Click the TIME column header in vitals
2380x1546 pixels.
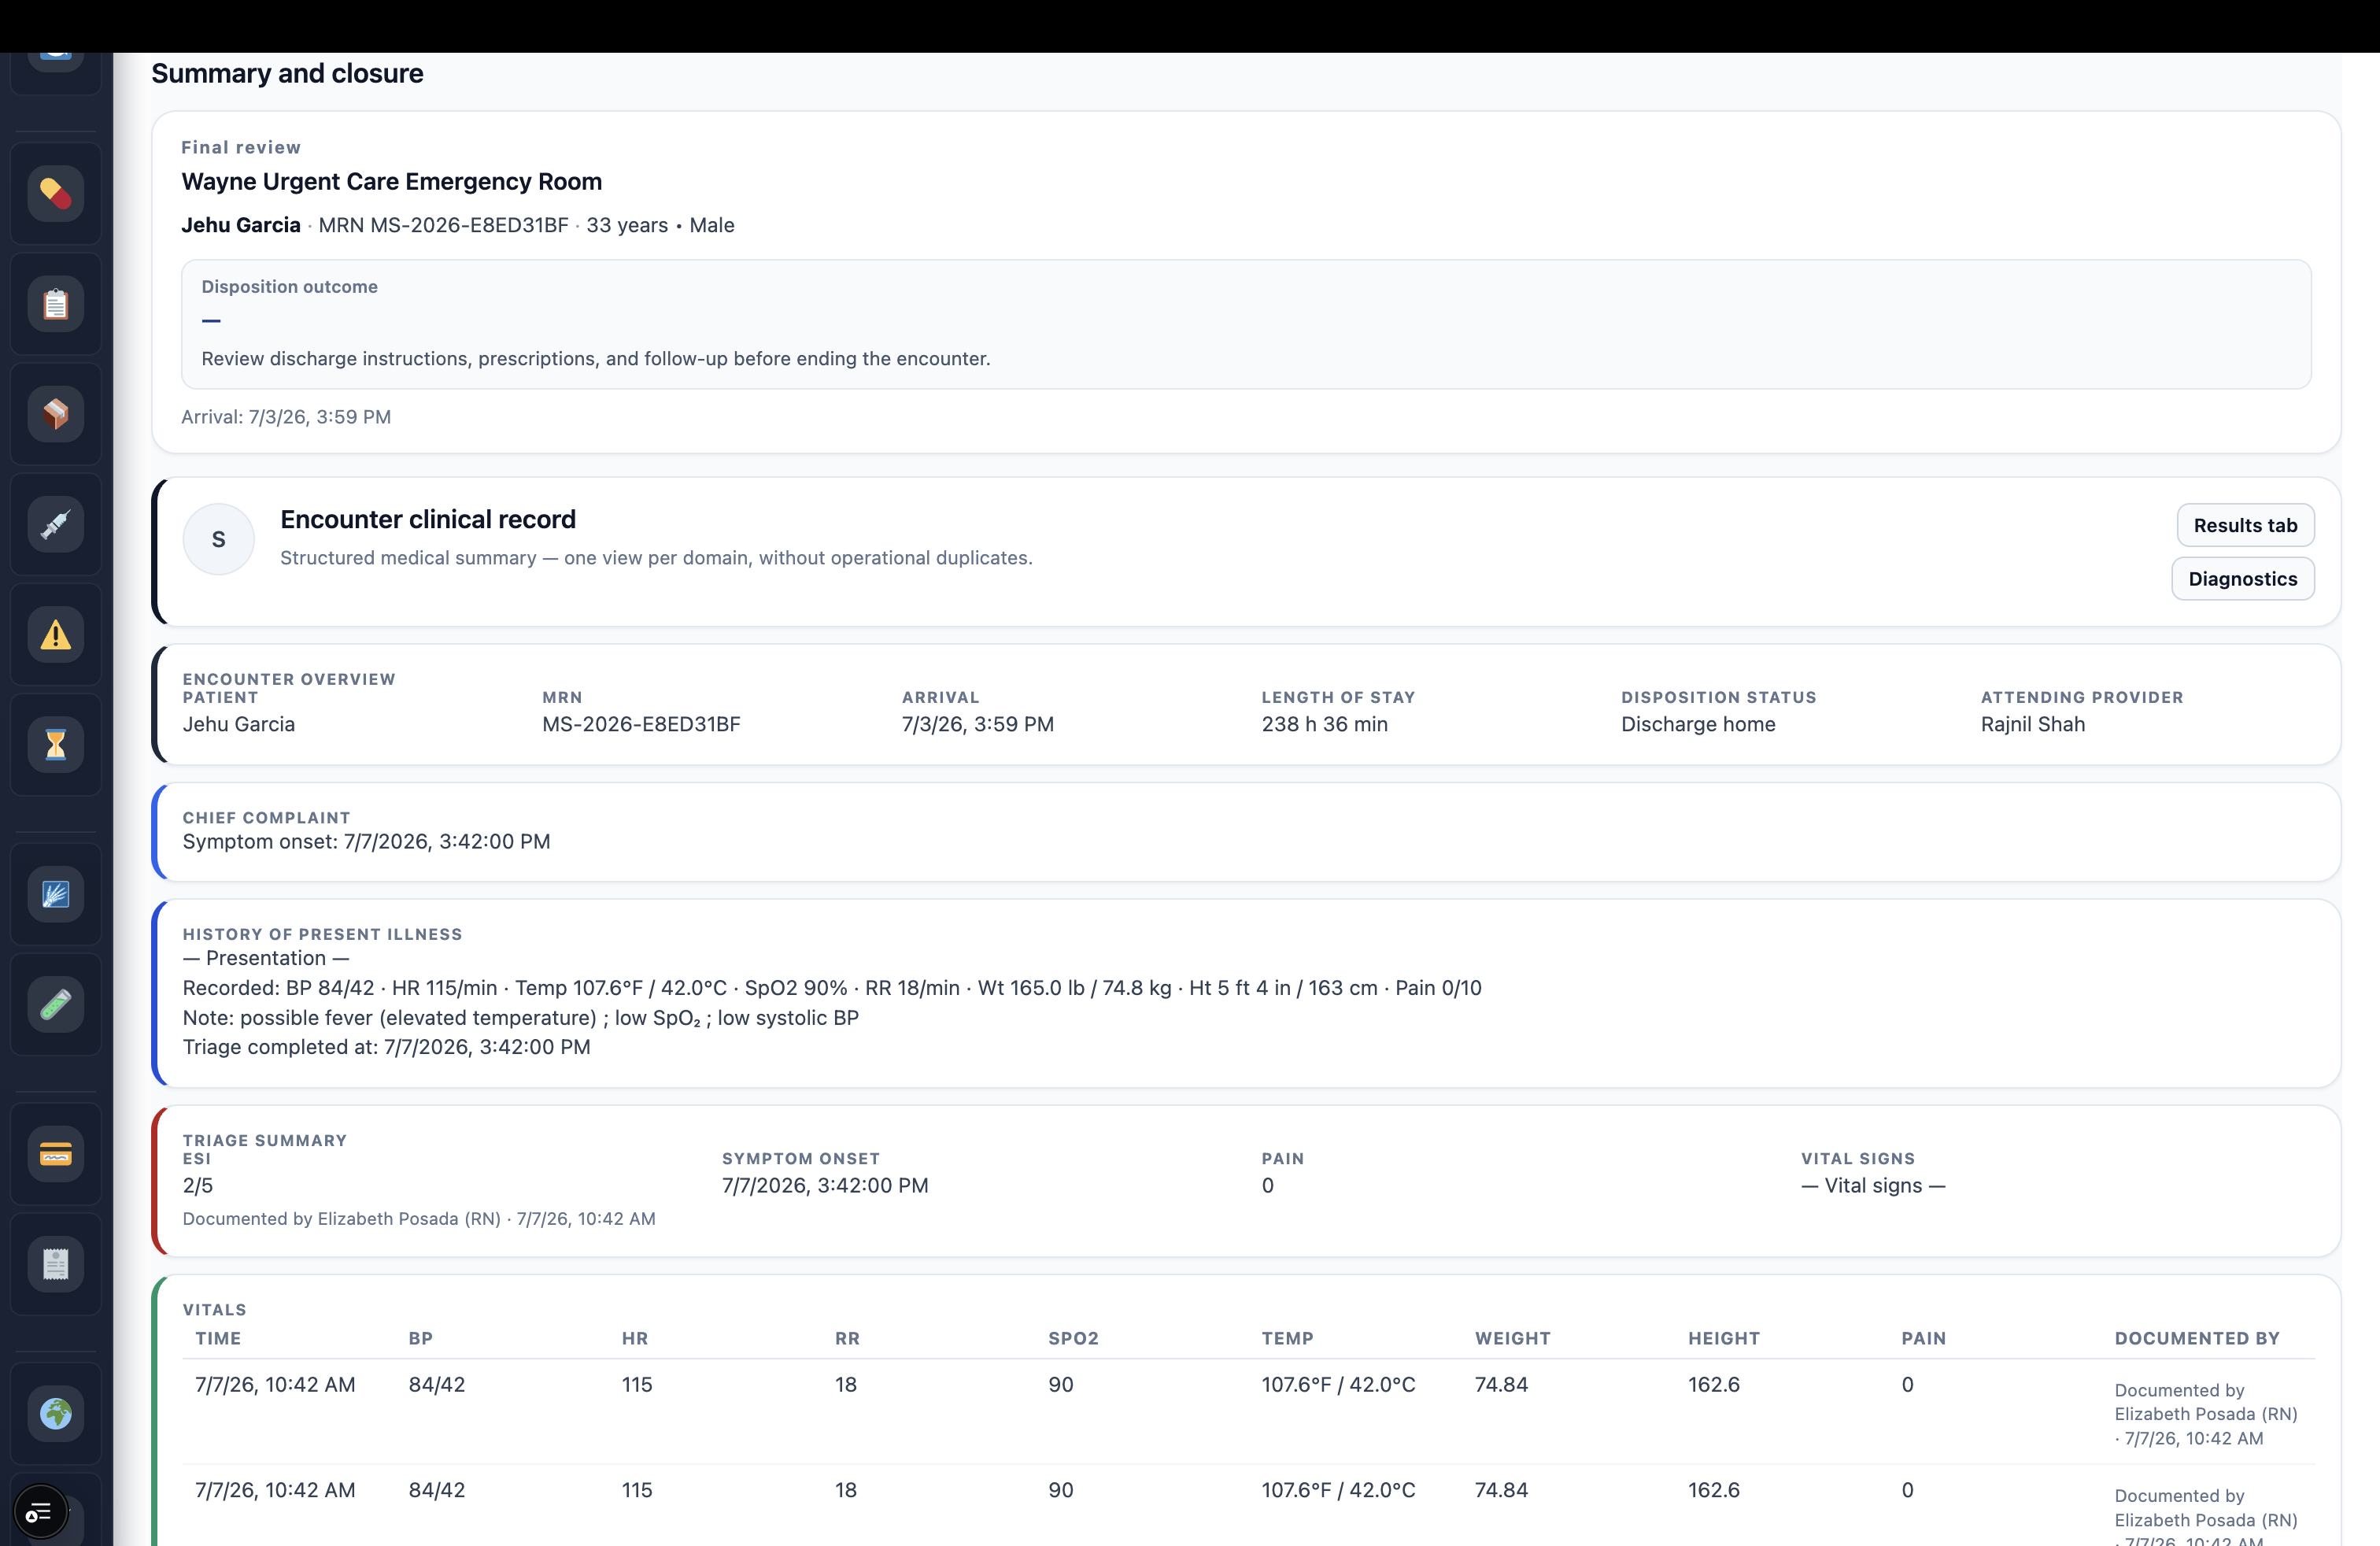pyautogui.click(x=218, y=1338)
